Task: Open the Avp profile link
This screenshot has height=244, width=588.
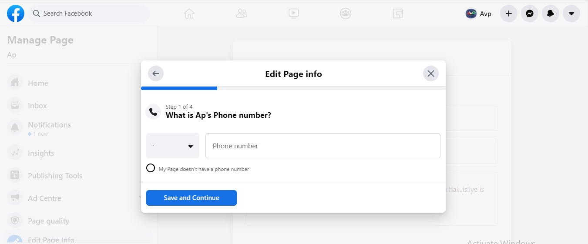Action: [x=479, y=13]
